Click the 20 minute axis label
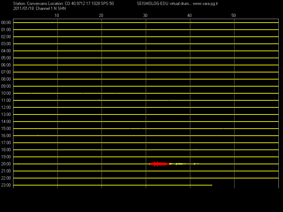Viewport: 283px width, 212px height. 101,16
